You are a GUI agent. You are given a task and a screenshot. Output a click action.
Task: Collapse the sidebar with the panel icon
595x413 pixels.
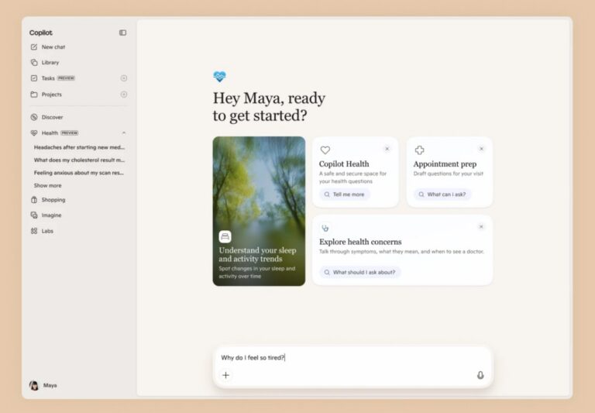coord(122,33)
